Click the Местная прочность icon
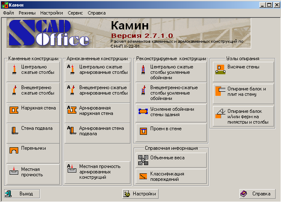The height and width of the screenshot is (202, 281). click(x=14, y=171)
